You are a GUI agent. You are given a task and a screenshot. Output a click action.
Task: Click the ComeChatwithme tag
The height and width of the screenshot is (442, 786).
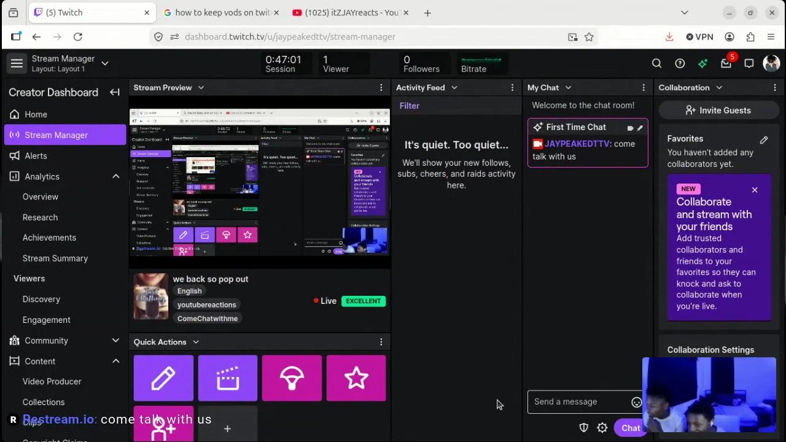coord(208,319)
